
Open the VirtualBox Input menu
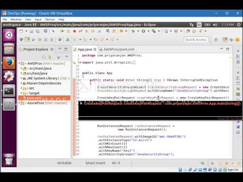click(38, 19)
